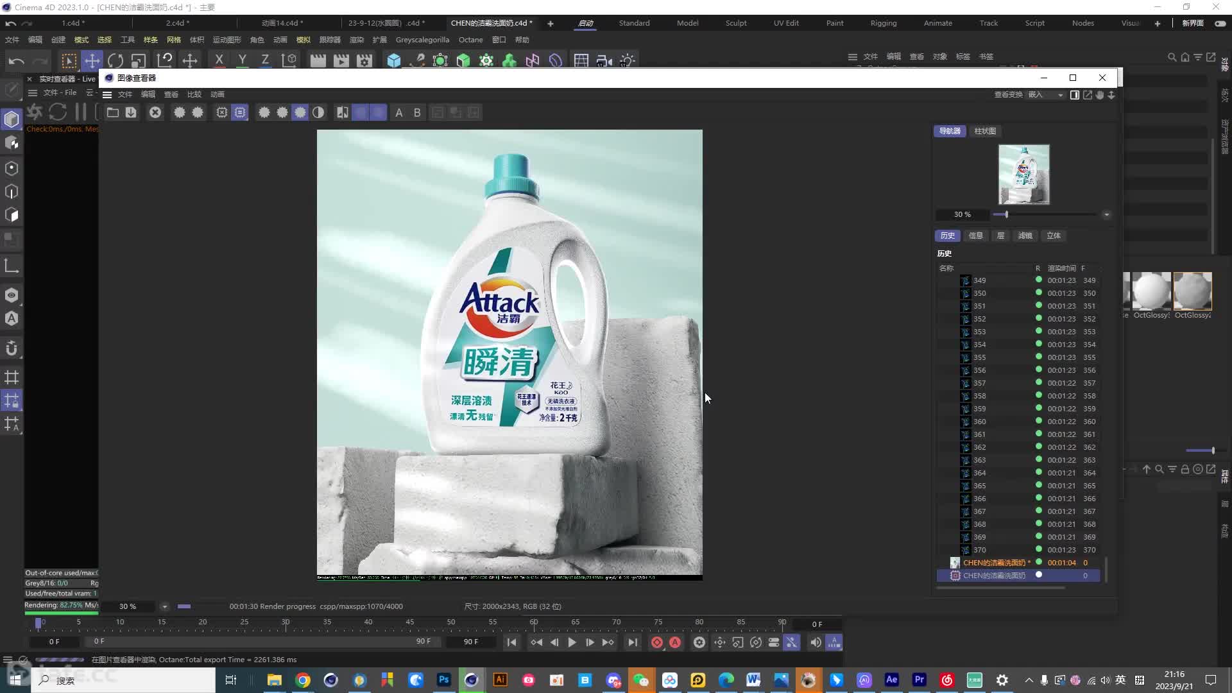Open Greyscalegorilla menu
This screenshot has height=693, width=1232.
(422, 40)
